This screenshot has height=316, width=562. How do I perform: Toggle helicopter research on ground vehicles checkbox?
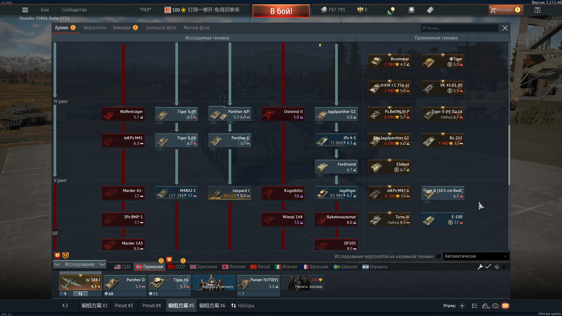[x=438, y=256]
